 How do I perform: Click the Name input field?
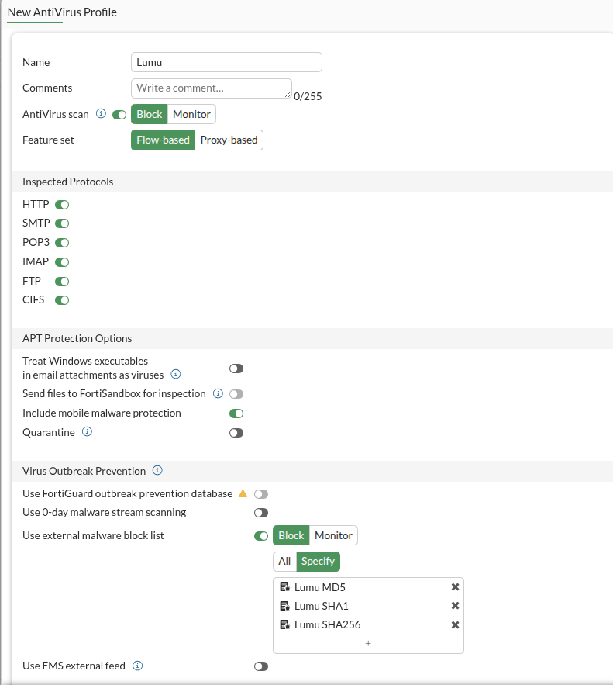226,62
